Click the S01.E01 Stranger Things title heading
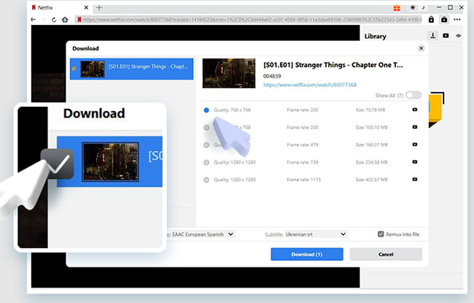Image resolution: width=474 pixels, height=303 pixels. click(x=333, y=65)
